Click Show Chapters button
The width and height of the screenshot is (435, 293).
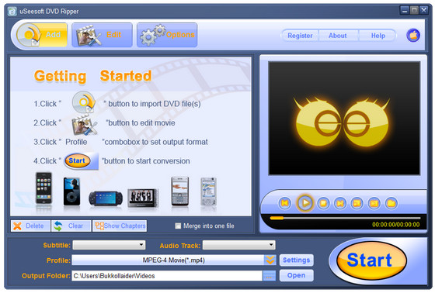coord(120,226)
